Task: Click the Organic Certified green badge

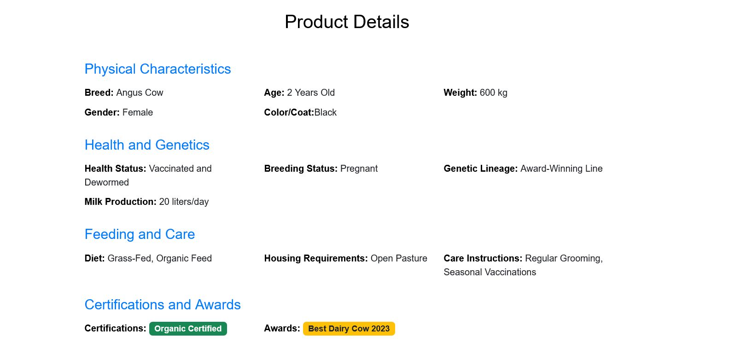Action: pos(188,329)
